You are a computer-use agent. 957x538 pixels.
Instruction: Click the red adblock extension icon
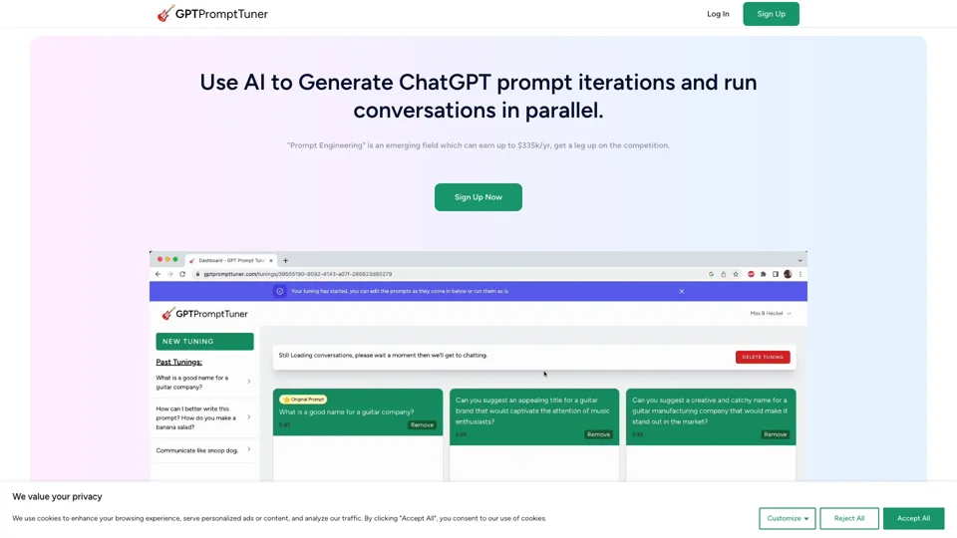click(752, 275)
